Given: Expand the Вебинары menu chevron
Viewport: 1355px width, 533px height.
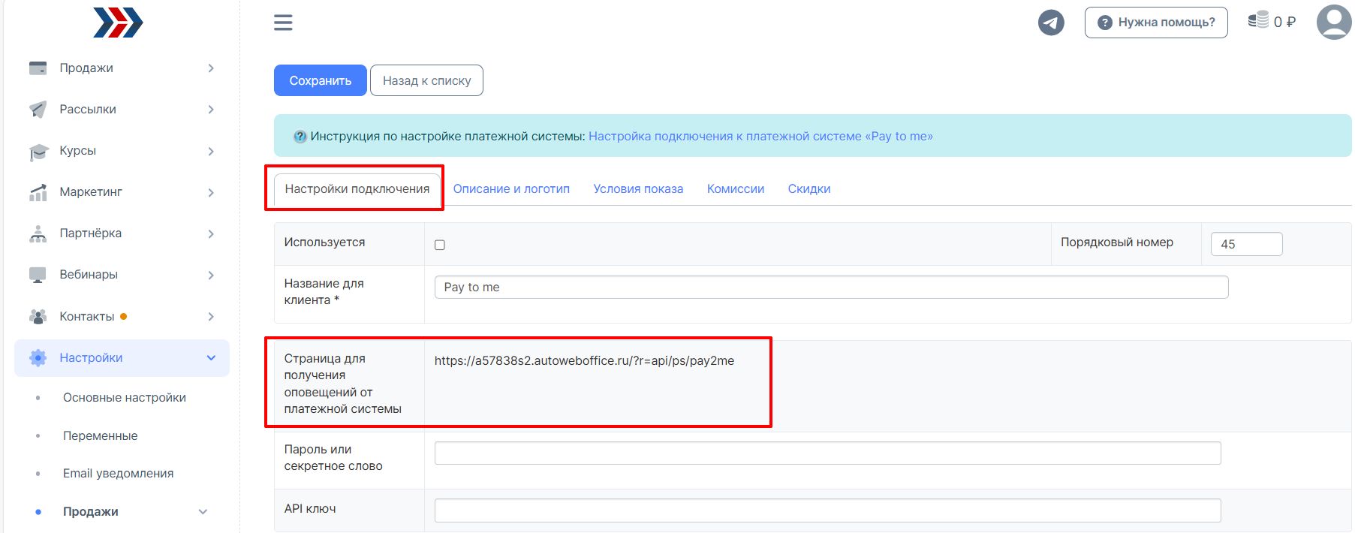Looking at the screenshot, I should pyautogui.click(x=211, y=275).
